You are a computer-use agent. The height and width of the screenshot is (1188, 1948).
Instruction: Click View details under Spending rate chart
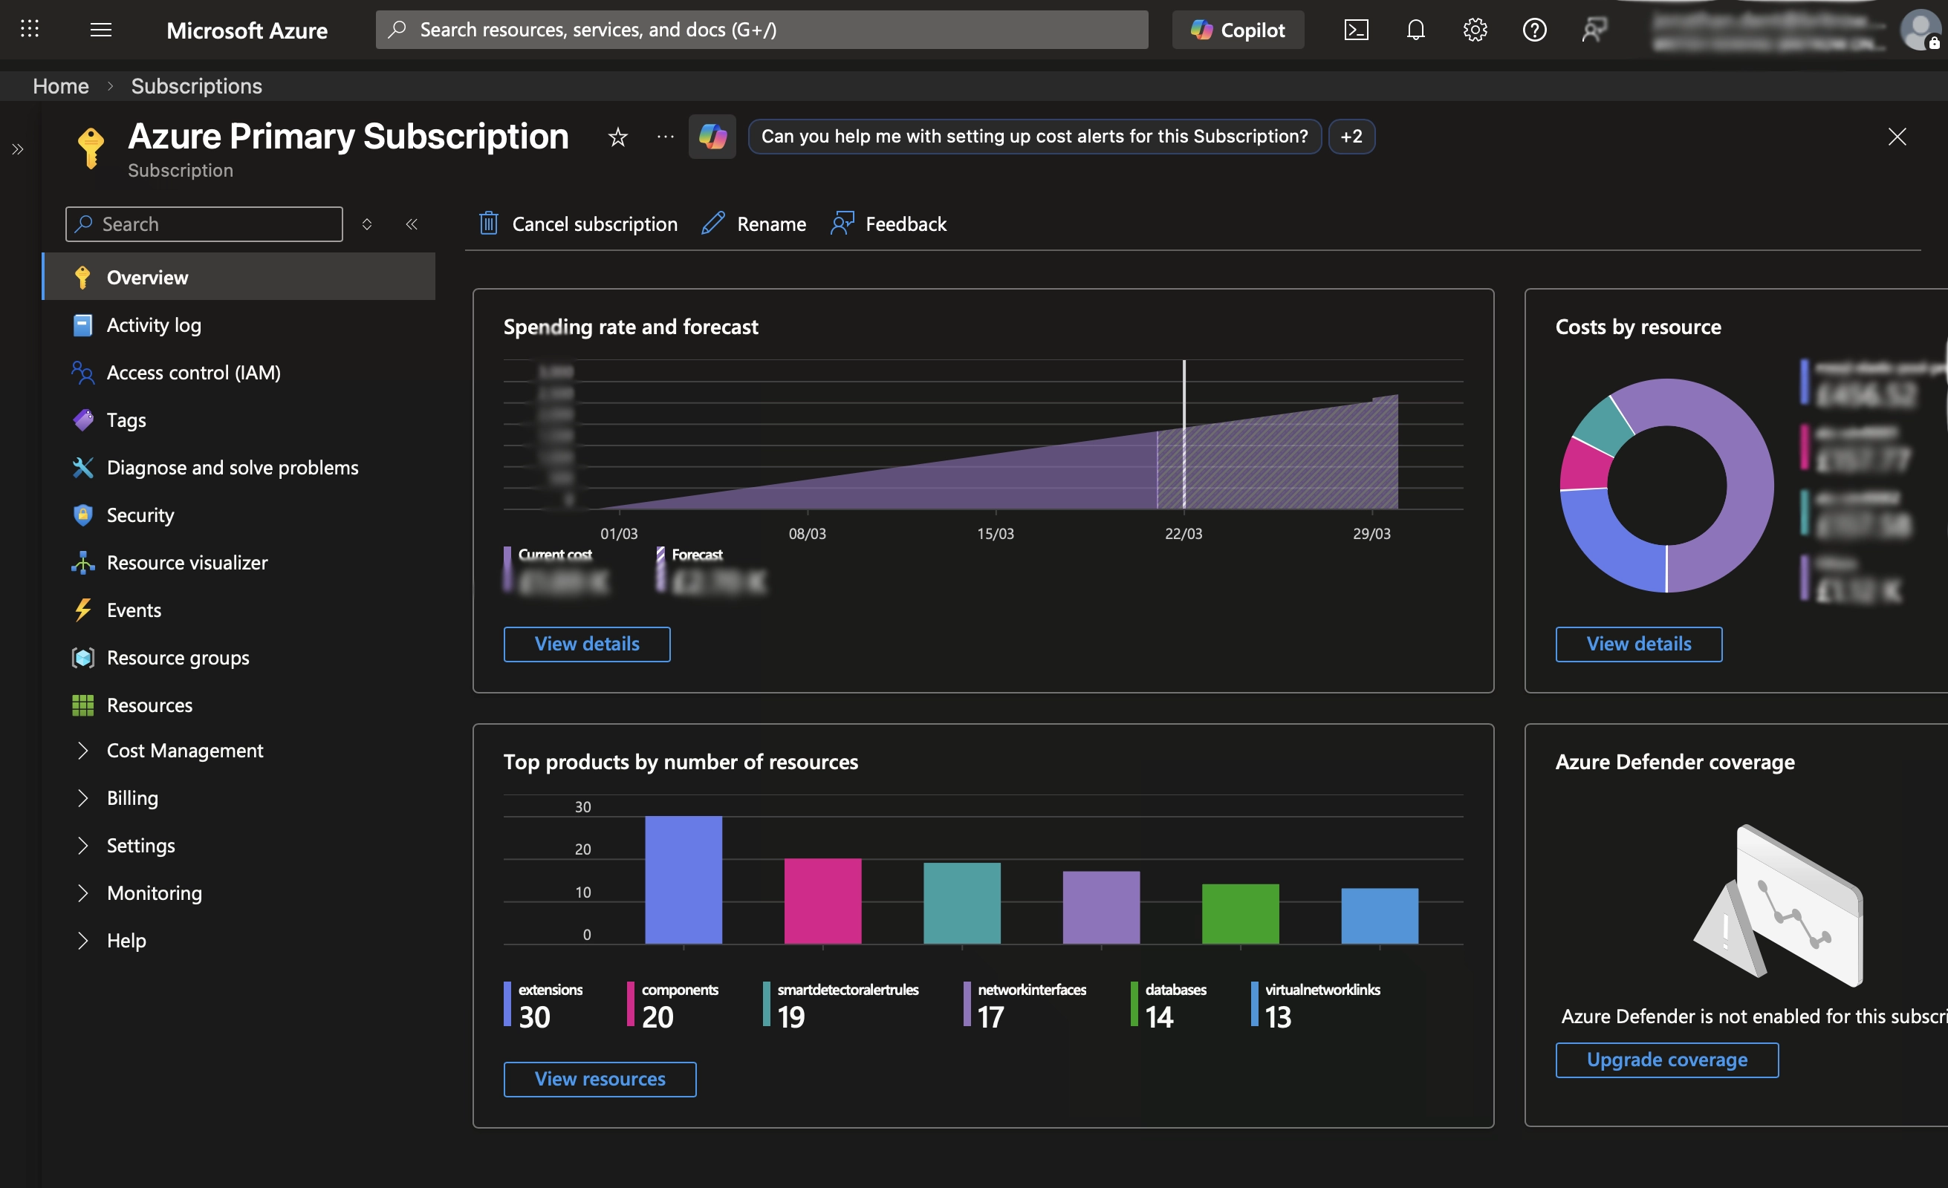587,644
